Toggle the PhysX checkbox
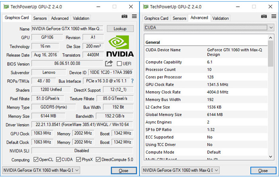 point(79,159)
